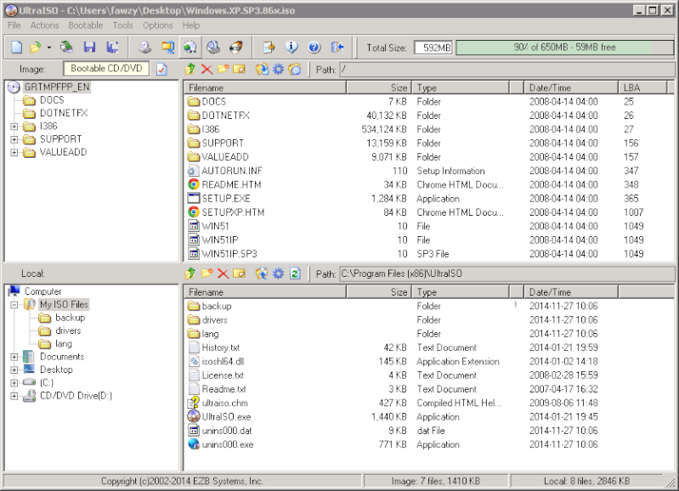
Task: Open the Help menu
Action: coord(191,25)
